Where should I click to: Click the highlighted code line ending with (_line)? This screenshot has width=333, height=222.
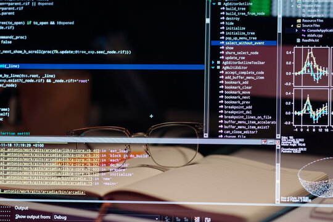click(102, 67)
